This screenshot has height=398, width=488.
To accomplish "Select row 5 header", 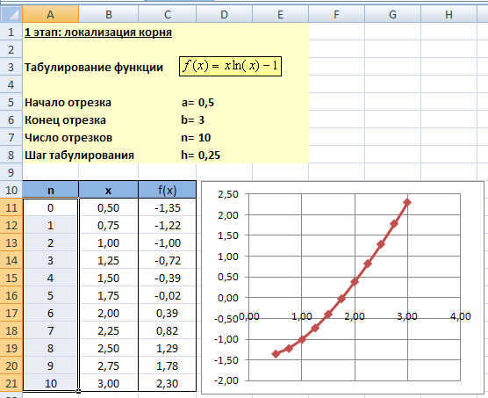I will pyautogui.click(x=11, y=103).
